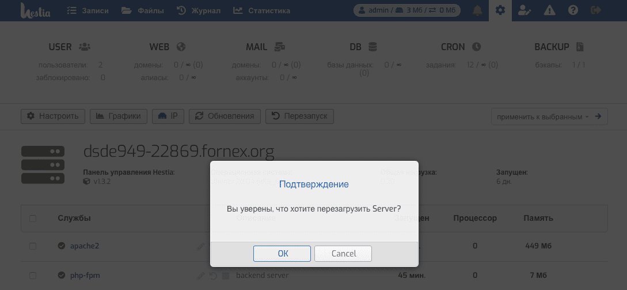The height and width of the screenshot is (290, 627).
Task: Click the php-fpm service name
Action: [85, 276]
